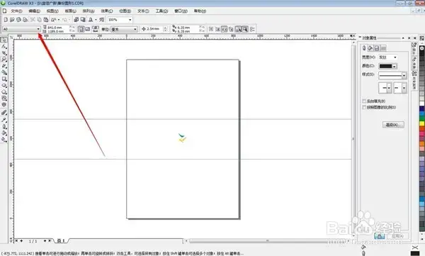Select the Fill bucket tool

(x=4, y=133)
